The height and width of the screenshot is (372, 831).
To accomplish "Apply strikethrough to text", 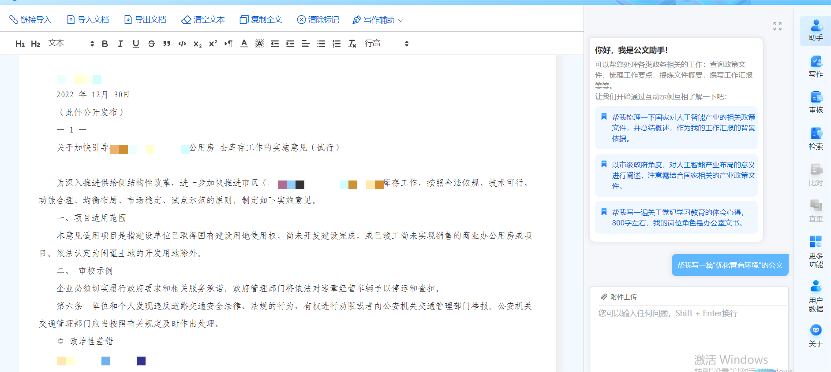I will click(x=151, y=44).
